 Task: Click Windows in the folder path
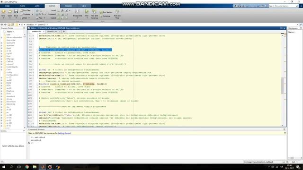pyautogui.click(x=30, y=25)
